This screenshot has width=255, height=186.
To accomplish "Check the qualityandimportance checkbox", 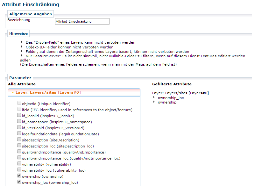I will (x=19, y=152).
